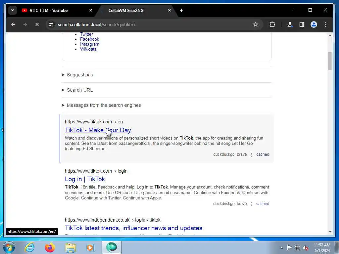The height and width of the screenshot is (254, 339).
Task: Open TikTok latest trends, influencer news result
Action: [x=134, y=228]
